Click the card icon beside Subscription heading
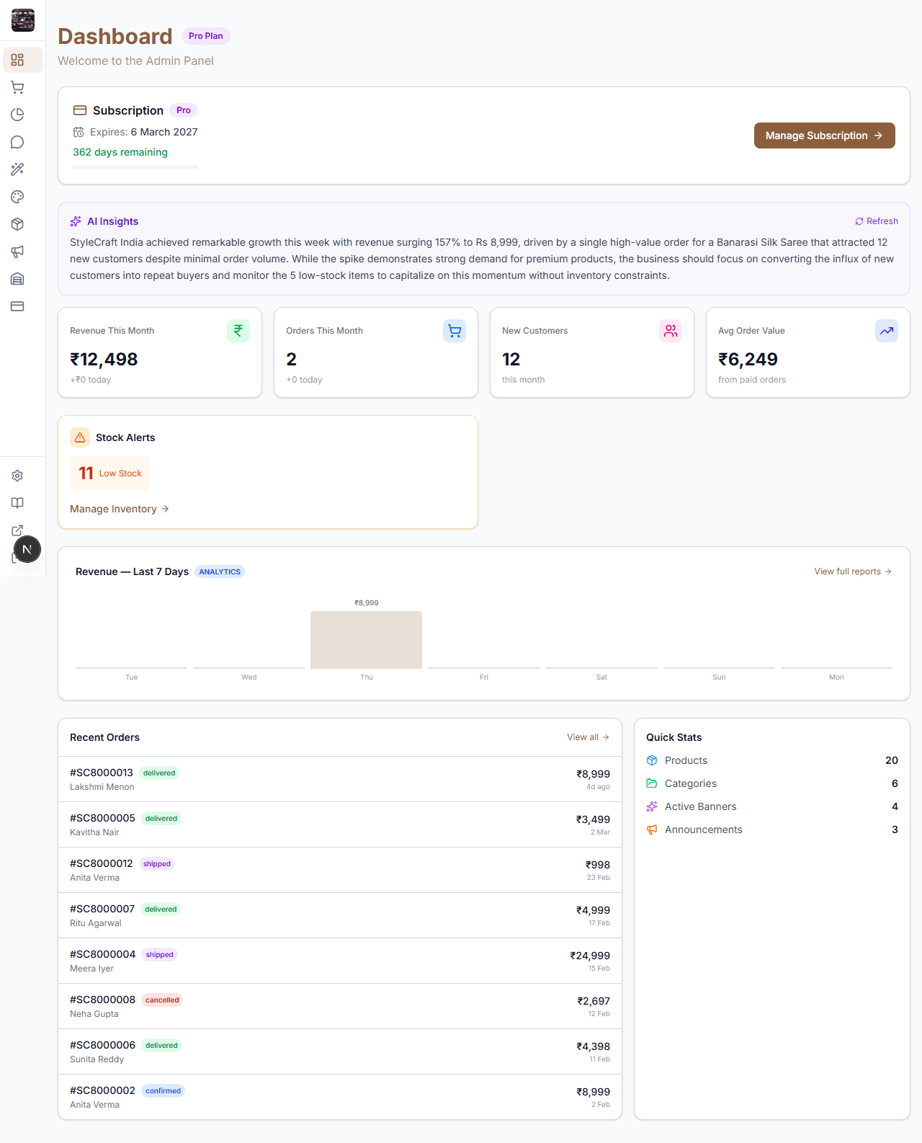The height and width of the screenshot is (1143, 922). point(80,110)
